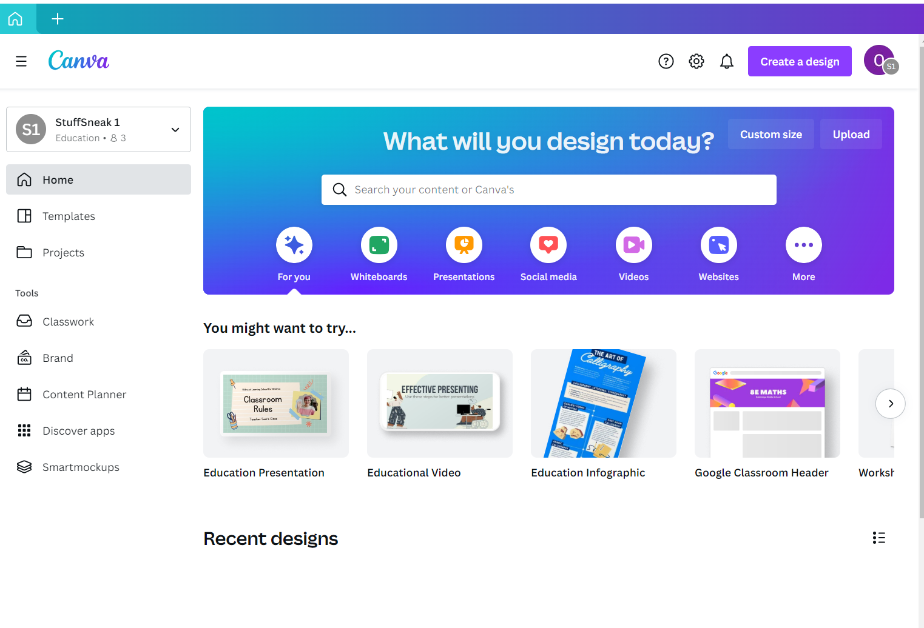Open Content Planner tool

pyautogui.click(x=98, y=394)
